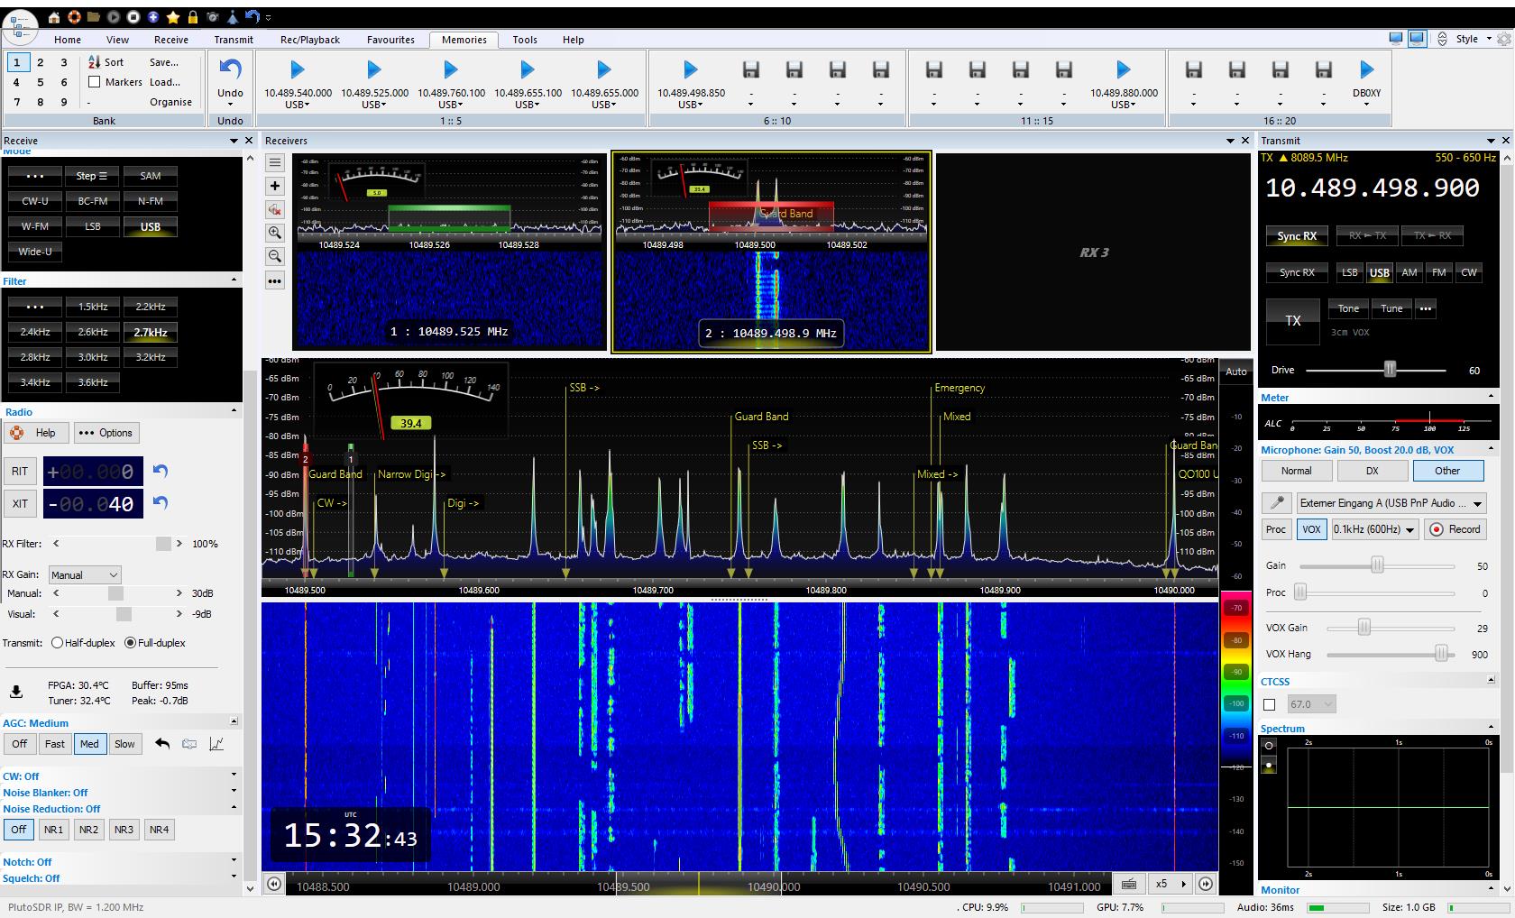The width and height of the screenshot is (1515, 918).
Task: Click the Undo arrow in Memories ribbon
Action: (x=230, y=70)
